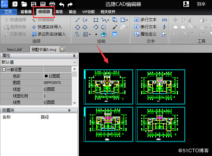Switch to the 输出 tab
The image size is (212, 156).
click(73, 12)
